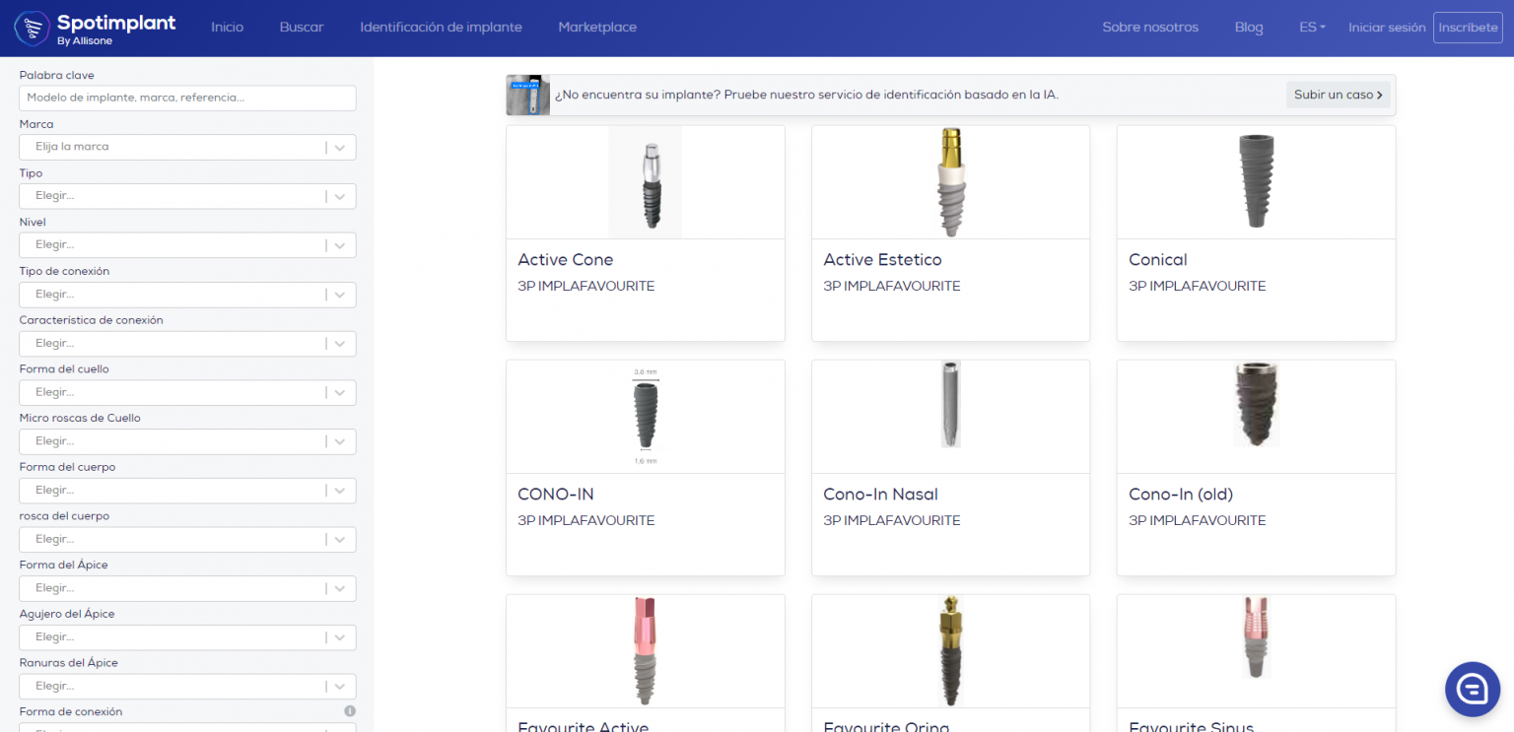Click the Cono-In (old) title

1181,495
